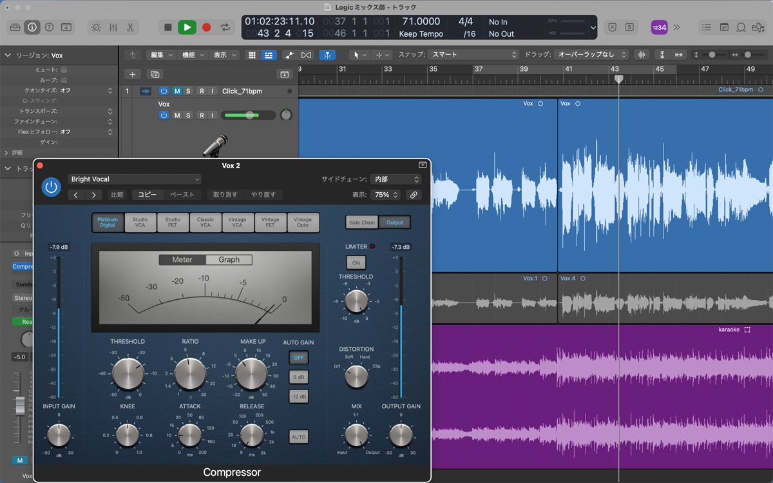The height and width of the screenshot is (483, 773).
Task: Toggle the Inspector info button
Action: click(x=32, y=27)
